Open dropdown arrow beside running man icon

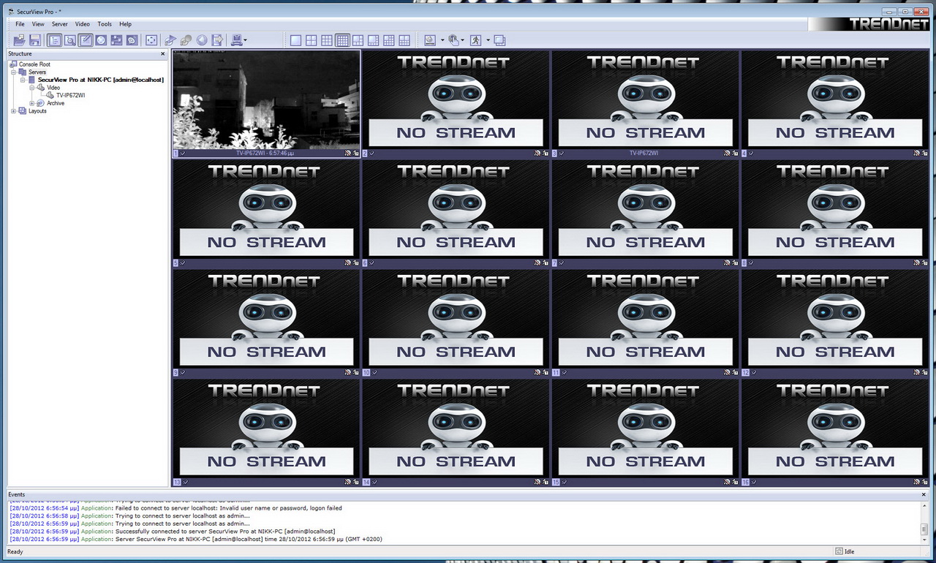[x=488, y=40]
